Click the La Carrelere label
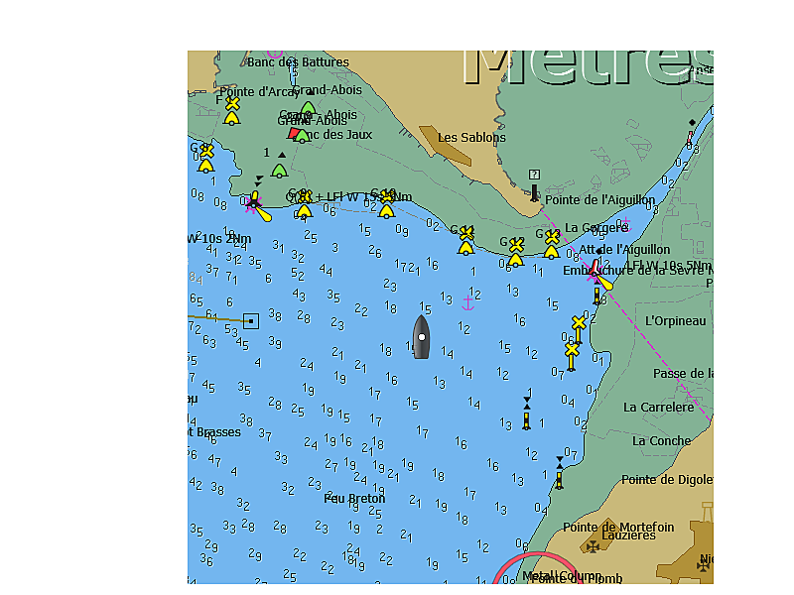 click(x=658, y=408)
